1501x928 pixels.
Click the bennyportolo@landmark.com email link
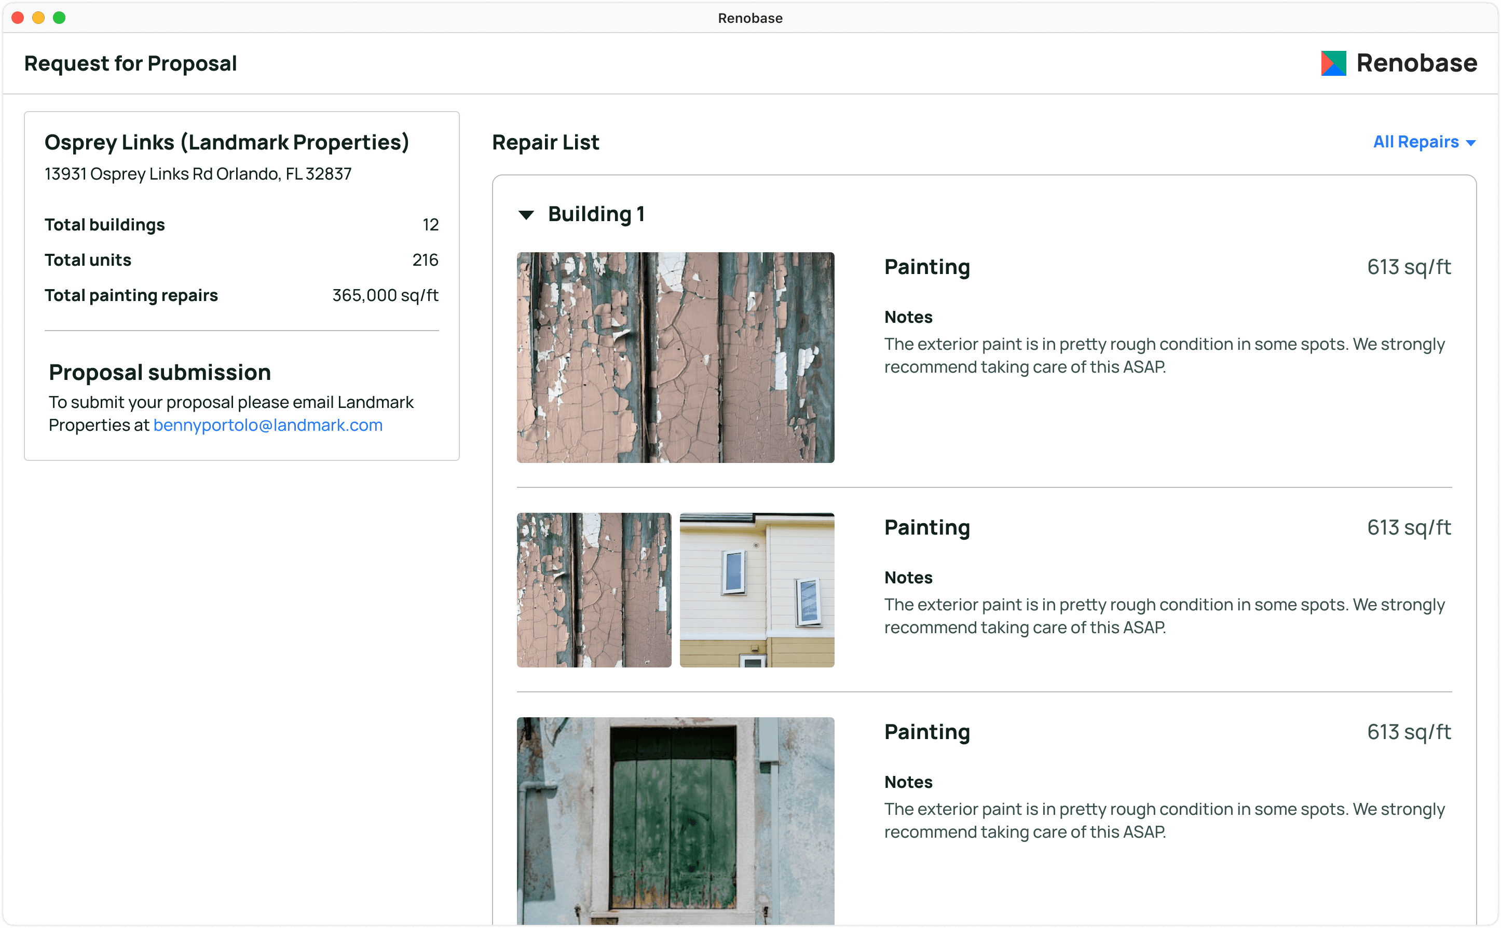click(x=267, y=425)
